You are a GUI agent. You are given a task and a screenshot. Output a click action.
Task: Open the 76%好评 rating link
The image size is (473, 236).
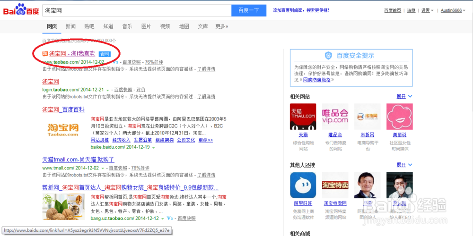[x=154, y=62]
